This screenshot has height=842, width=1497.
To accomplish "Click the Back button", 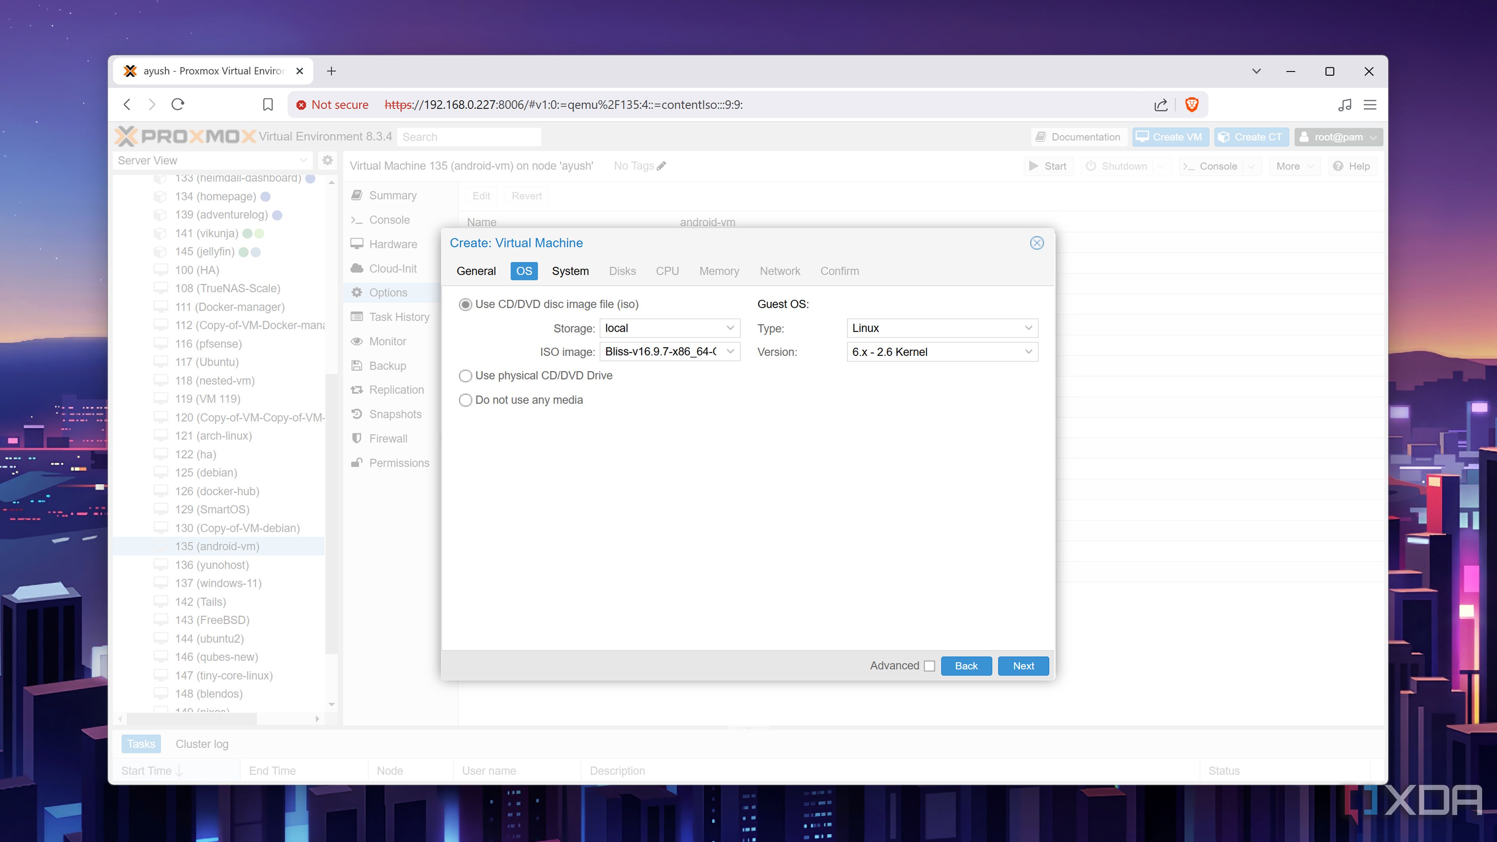I will coord(966,667).
